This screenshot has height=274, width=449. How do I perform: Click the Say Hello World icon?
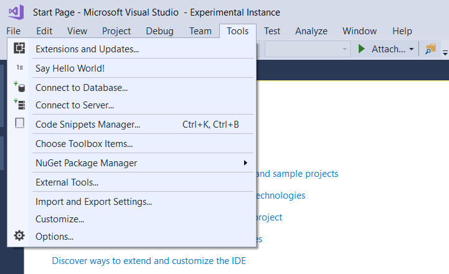pos(19,68)
